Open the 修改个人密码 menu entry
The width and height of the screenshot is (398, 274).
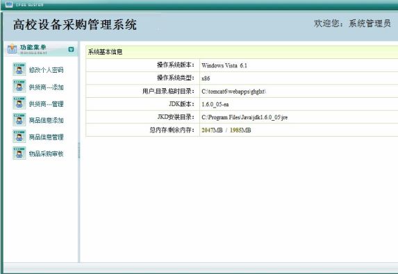tap(47, 70)
